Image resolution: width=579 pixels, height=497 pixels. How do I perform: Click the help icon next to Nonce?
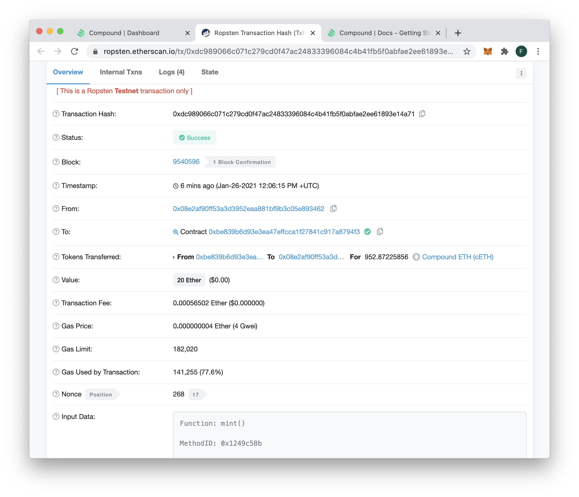click(56, 394)
